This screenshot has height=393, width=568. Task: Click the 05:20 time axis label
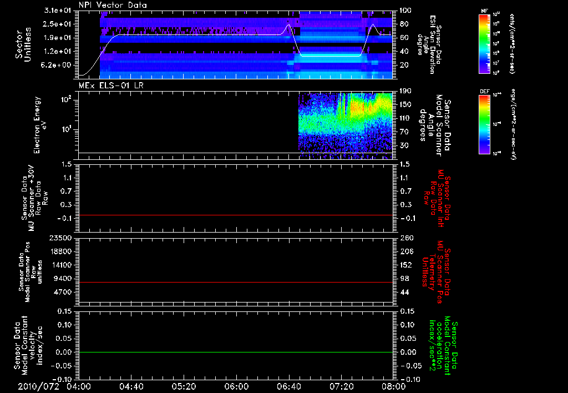click(x=184, y=386)
